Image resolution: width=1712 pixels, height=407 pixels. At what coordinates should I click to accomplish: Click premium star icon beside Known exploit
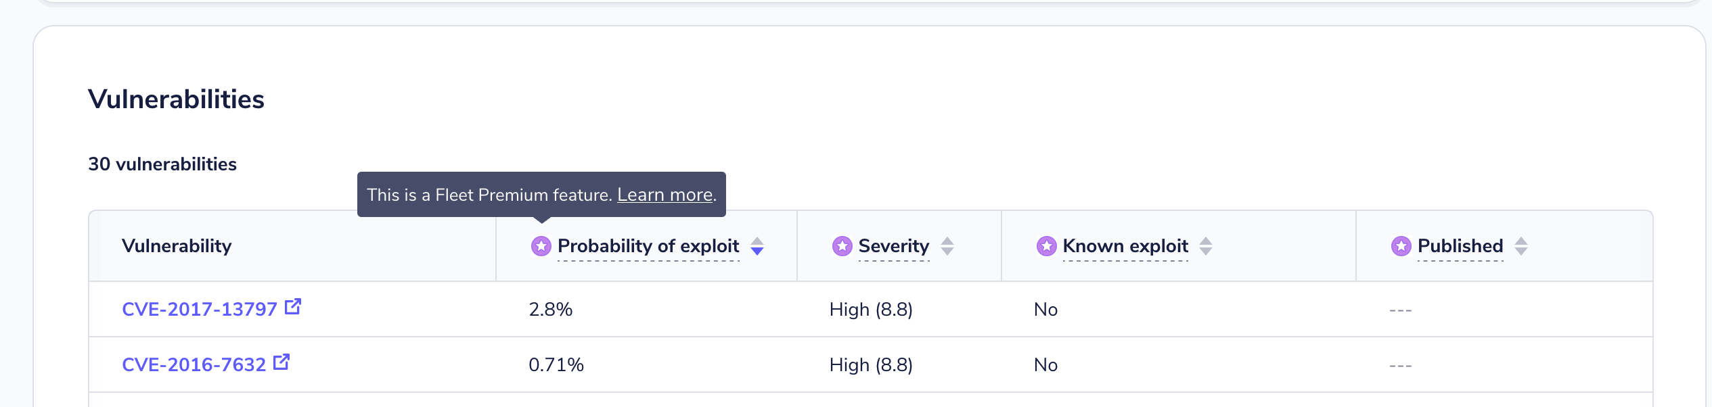[1046, 246]
